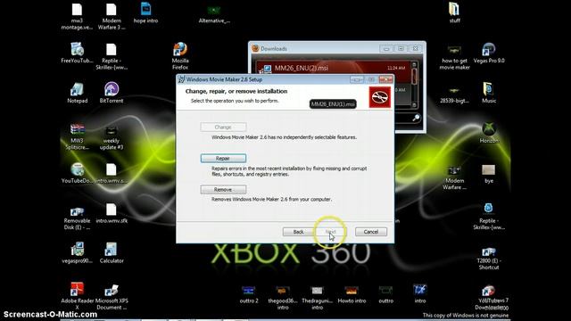
Task: Launch FreeYouTube desktop shortcut
Action: (77, 49)
